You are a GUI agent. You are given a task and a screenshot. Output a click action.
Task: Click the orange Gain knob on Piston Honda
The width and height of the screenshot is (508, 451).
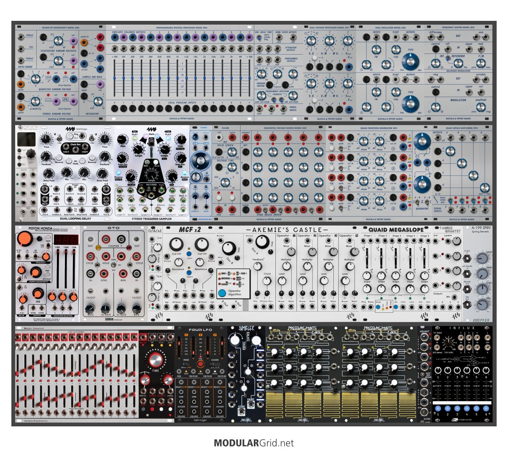click(38, 294)
